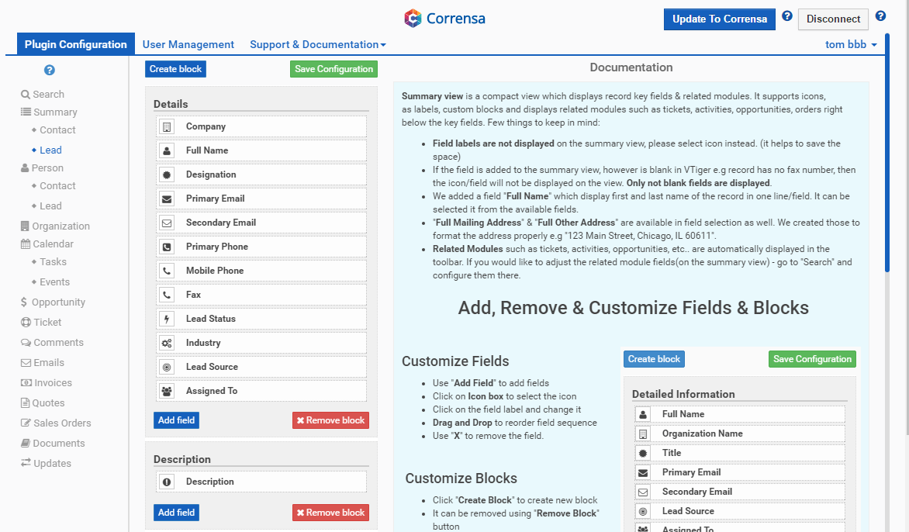This screenshot has width=909, height=532.
Task: Open the tom bbb user menu
Action: [851, 45]
